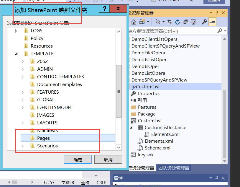
Task: Expand the CONTROLTEMPLATES folder
Action: [x=23, y=77]
